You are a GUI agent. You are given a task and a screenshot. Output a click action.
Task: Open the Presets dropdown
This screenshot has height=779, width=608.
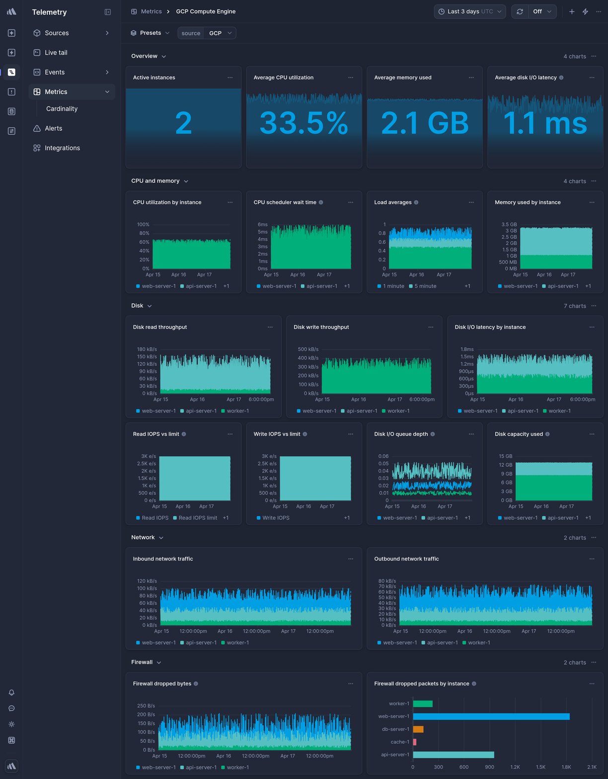pyautogui.click(x=150, y=33)
